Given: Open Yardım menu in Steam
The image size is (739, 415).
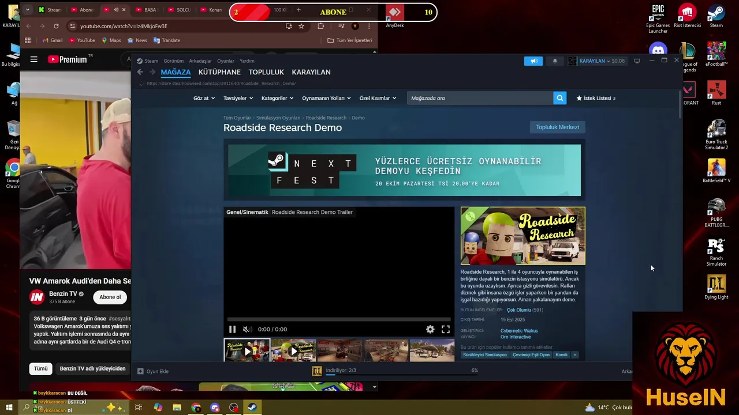Looking at the screenshot, I should (x=247, y=61).
